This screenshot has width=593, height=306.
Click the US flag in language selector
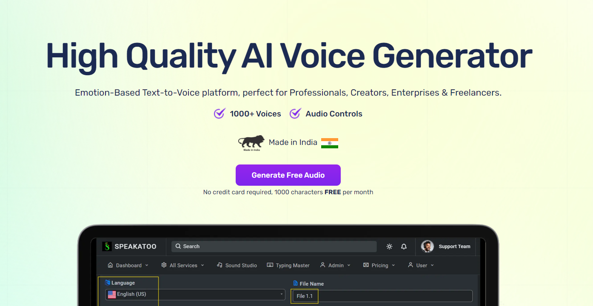click(x=112, y=295)
